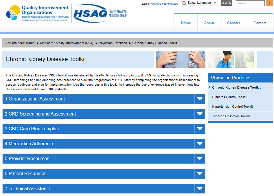
Task: Open the About navigation menu item
Action: (209, 23)
